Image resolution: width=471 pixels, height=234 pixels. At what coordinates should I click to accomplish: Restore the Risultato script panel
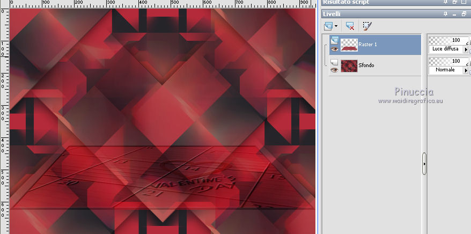[454, 2]
